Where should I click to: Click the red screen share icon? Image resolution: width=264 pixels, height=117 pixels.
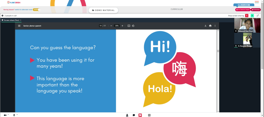pos(140,115)
